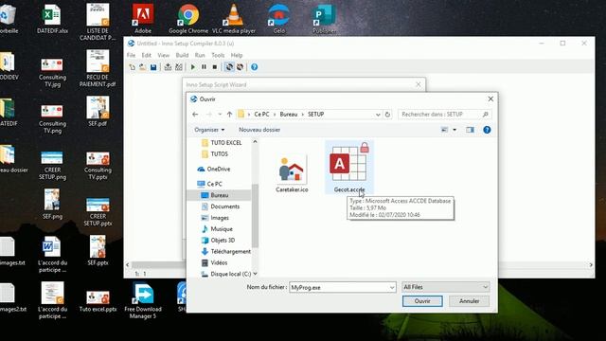Click the New script icon in Inno Setup toolbar
606x341 pixels.
133,67
